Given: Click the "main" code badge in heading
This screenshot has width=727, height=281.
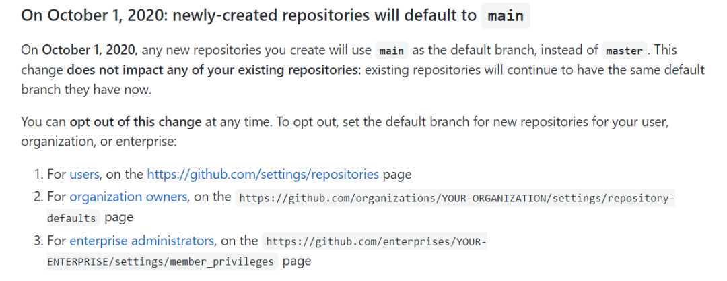Looking at the screenshot, I should click(506, 15).
